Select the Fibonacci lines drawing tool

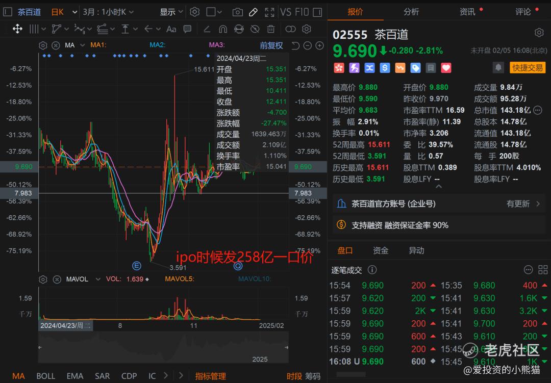tap(102, 29)
